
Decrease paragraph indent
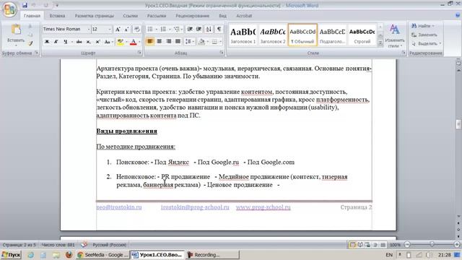[190, 29]
